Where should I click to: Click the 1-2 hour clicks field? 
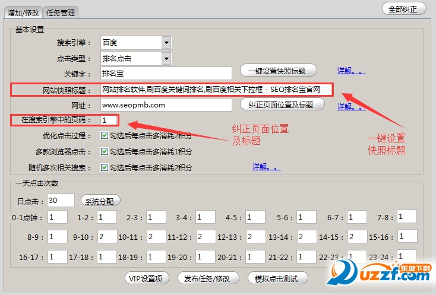[107, 217]
